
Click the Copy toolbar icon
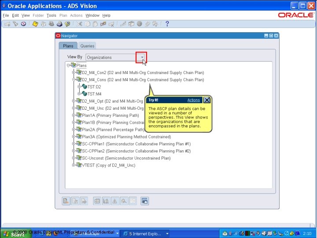tap(87, 24)
